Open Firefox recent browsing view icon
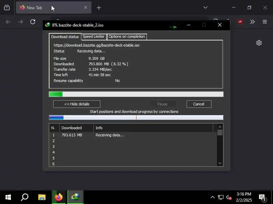This screenshot has width=273, height=204. [7, 7]
